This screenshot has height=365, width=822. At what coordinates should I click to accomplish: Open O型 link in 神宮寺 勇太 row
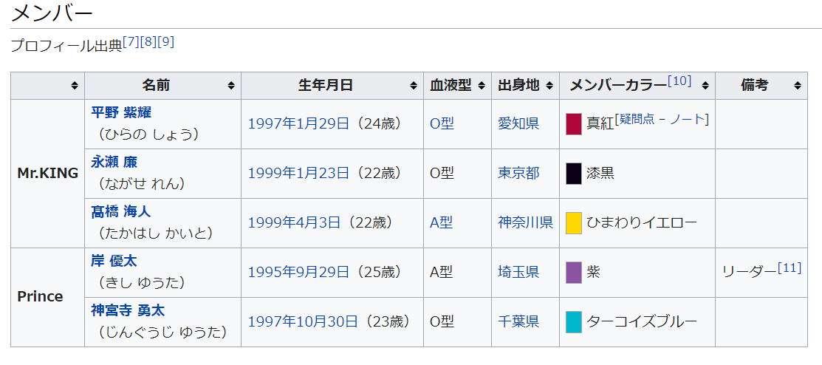point(442,321)
